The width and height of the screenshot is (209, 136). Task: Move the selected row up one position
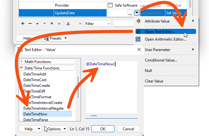coord(37,24)
